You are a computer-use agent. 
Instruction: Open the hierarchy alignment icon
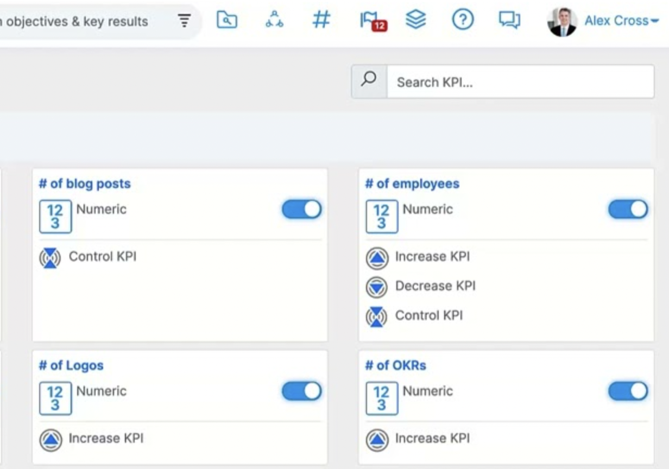click(274, 20)
